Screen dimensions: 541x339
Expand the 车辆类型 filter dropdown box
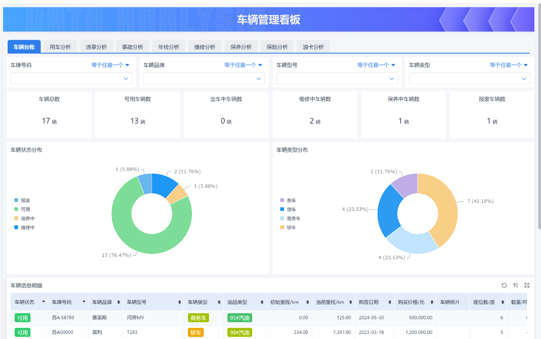tap(469, 78)
